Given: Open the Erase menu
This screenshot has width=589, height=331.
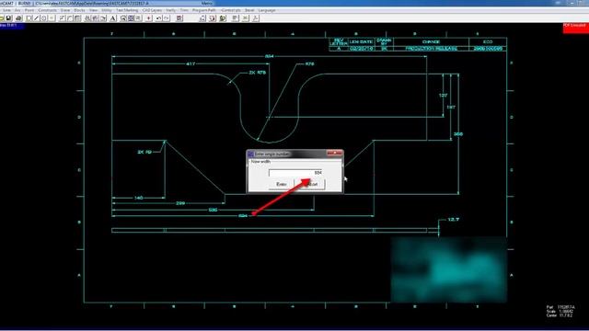Looking at the screenshot, I should coord(65,10).
